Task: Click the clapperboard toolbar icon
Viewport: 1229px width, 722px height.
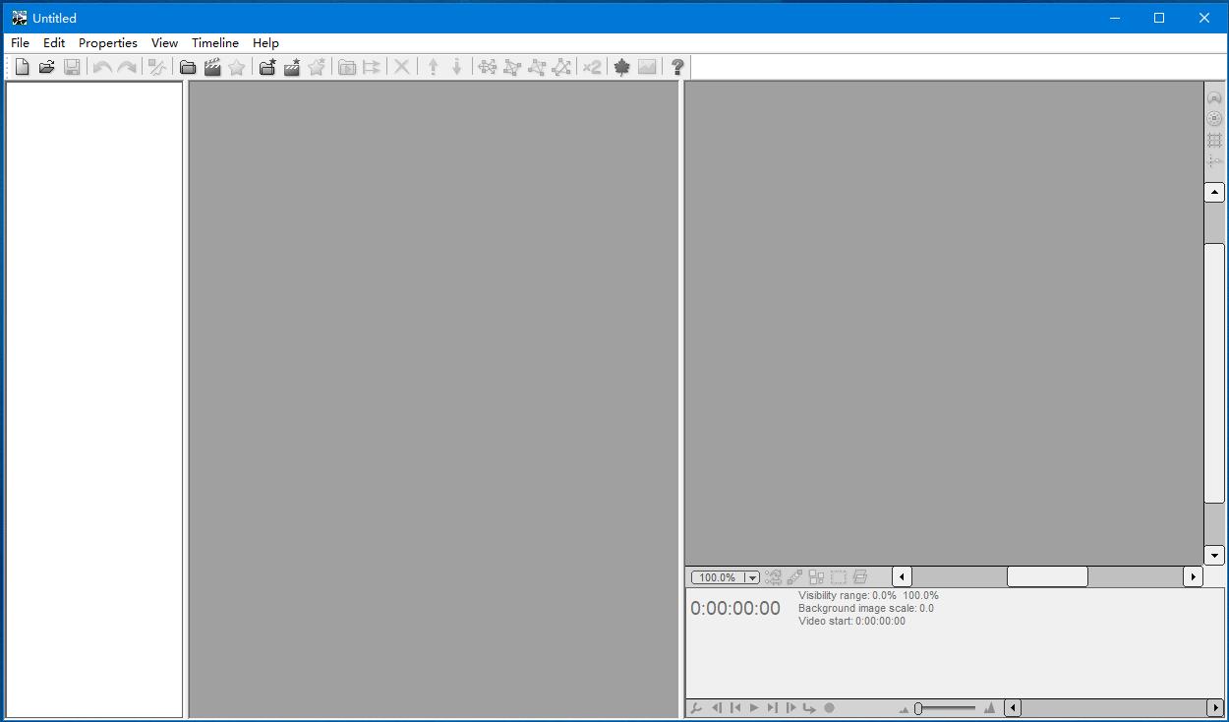Action: pyautogui.click(x=212, y=67)
